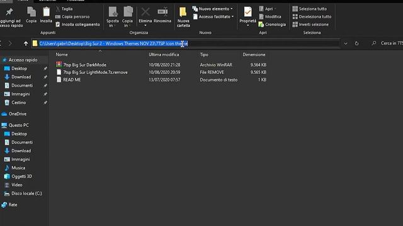Click Deseleziona tutto
The image size is (403, 226).
coord(312,17)
